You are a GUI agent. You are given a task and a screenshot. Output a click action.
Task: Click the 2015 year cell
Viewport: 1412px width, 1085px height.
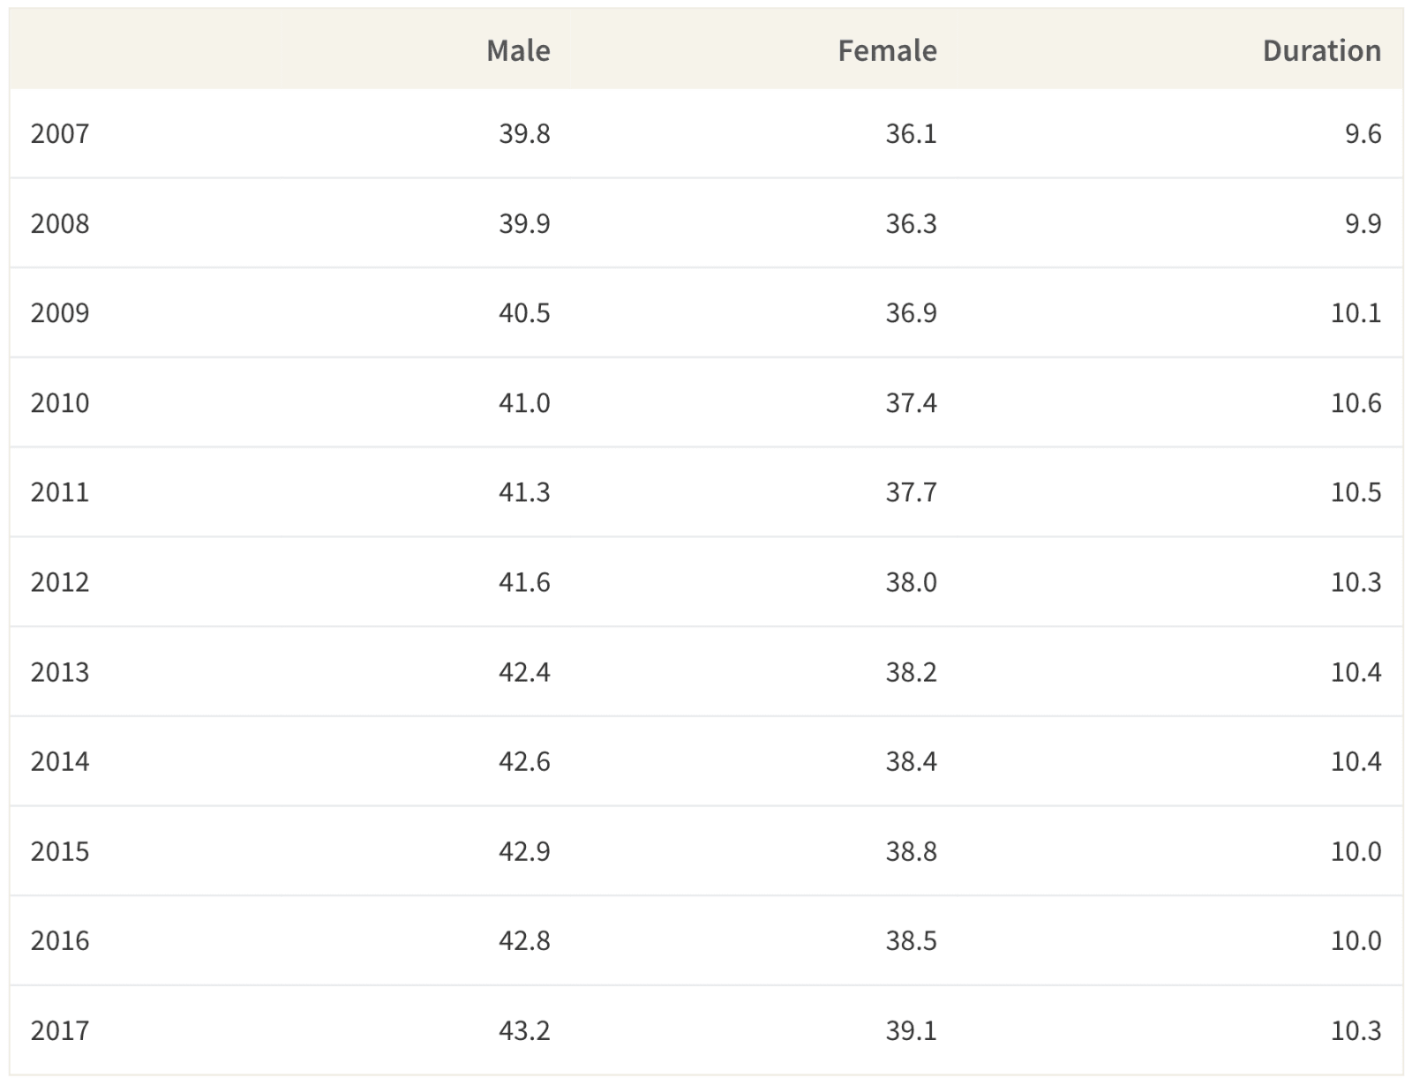(x=60, y=851)
